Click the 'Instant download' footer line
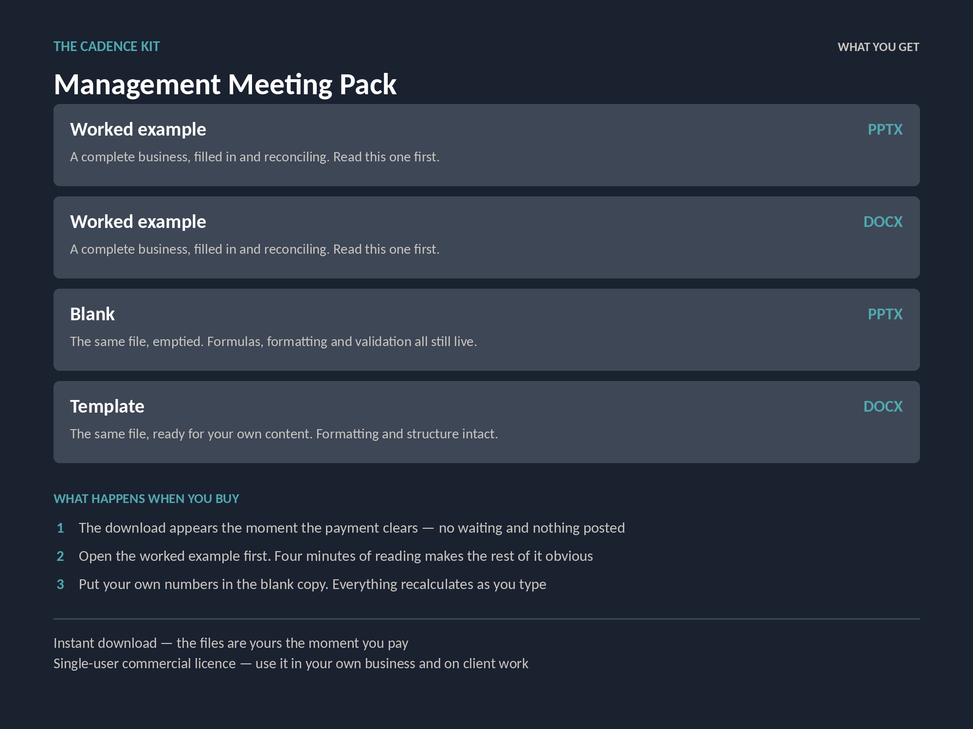This screenshot has height=729, width=973. click(231, 643)
